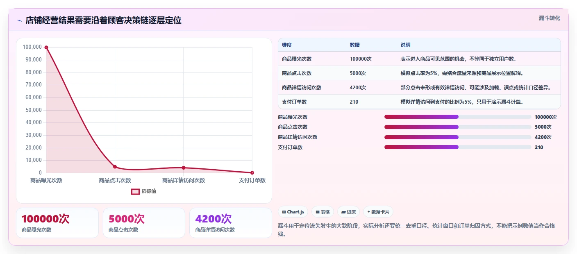Click the 漏斗转化 label in header
577x254 pixels.
(x=549, y=18)
